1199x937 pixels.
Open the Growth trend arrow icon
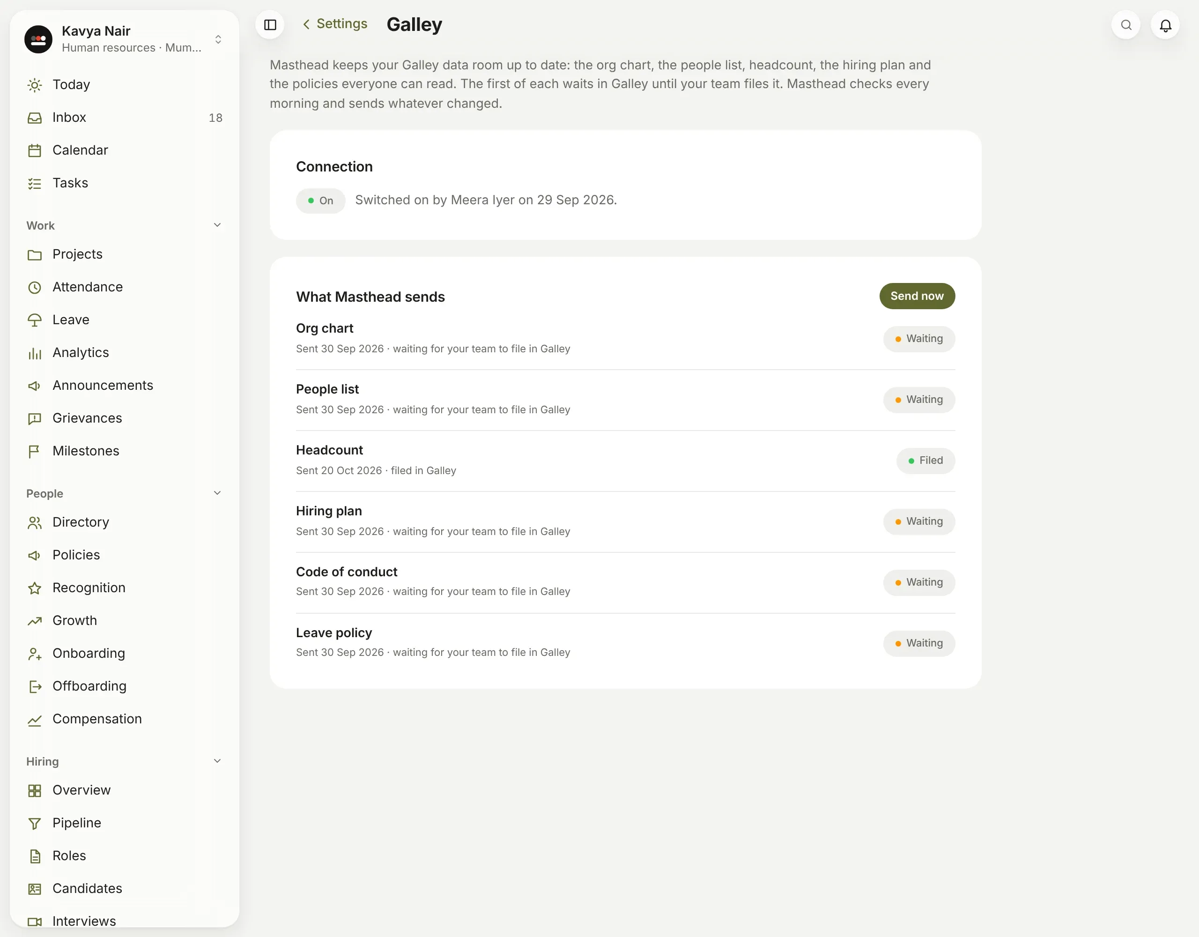pos(35,621)
